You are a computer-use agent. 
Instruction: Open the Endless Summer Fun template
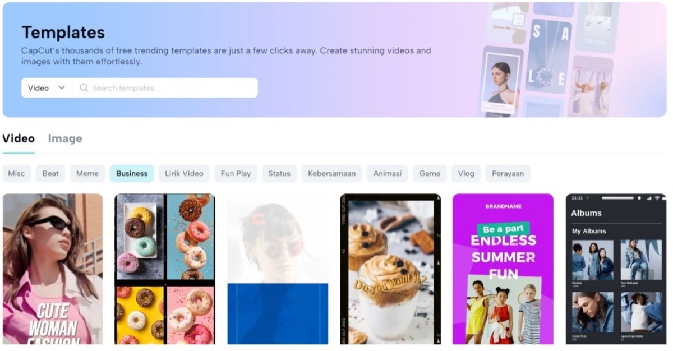[x=503, y=269]
